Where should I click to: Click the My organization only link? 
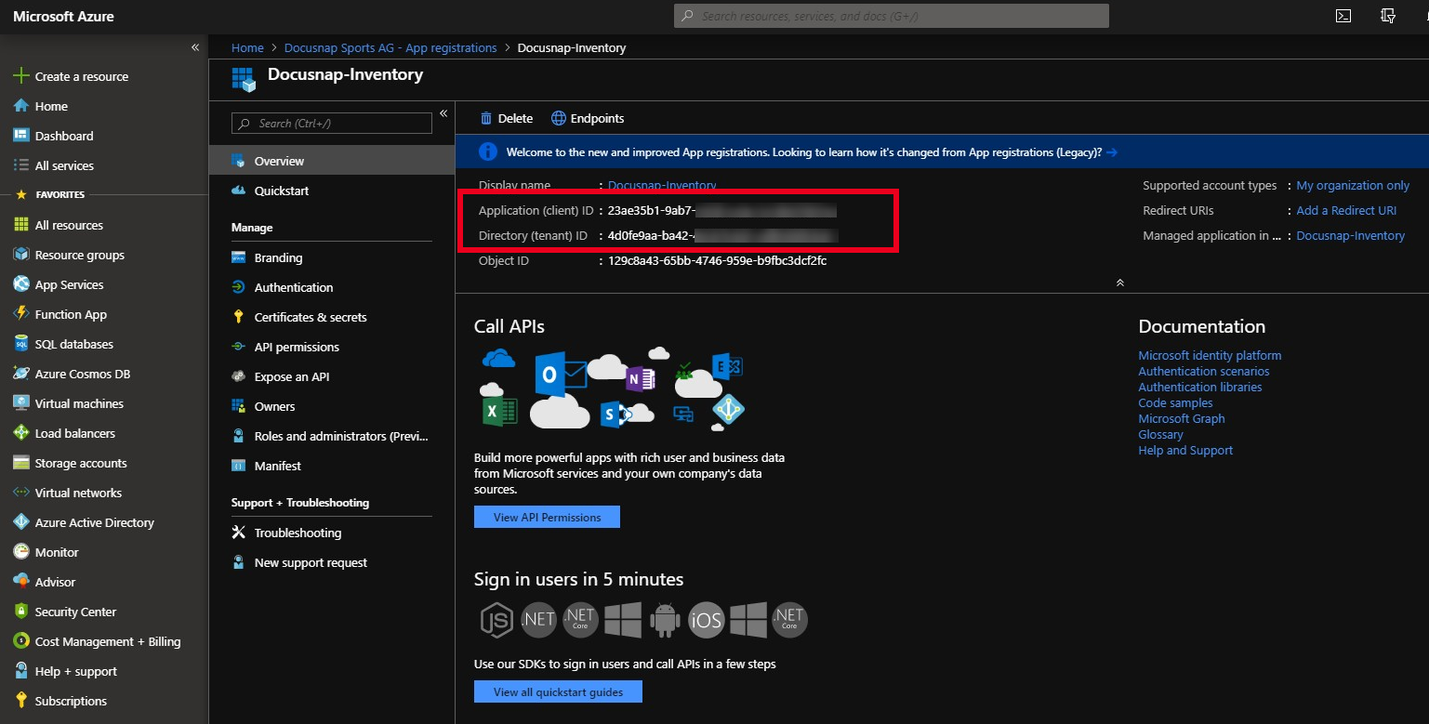point(1353,186)
